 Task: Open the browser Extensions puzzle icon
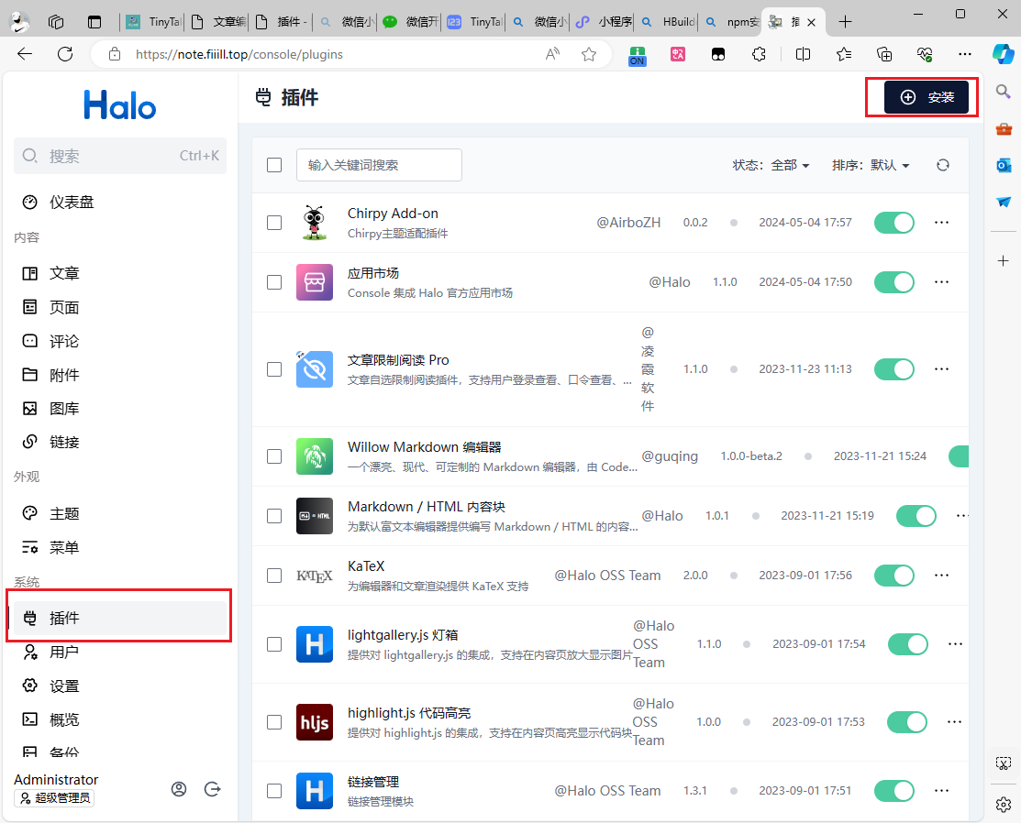(x=759, y=54)
